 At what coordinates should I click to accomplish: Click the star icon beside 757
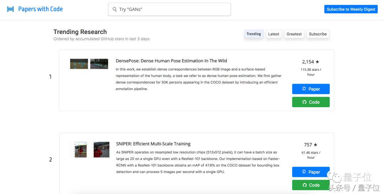coord(315,145)
